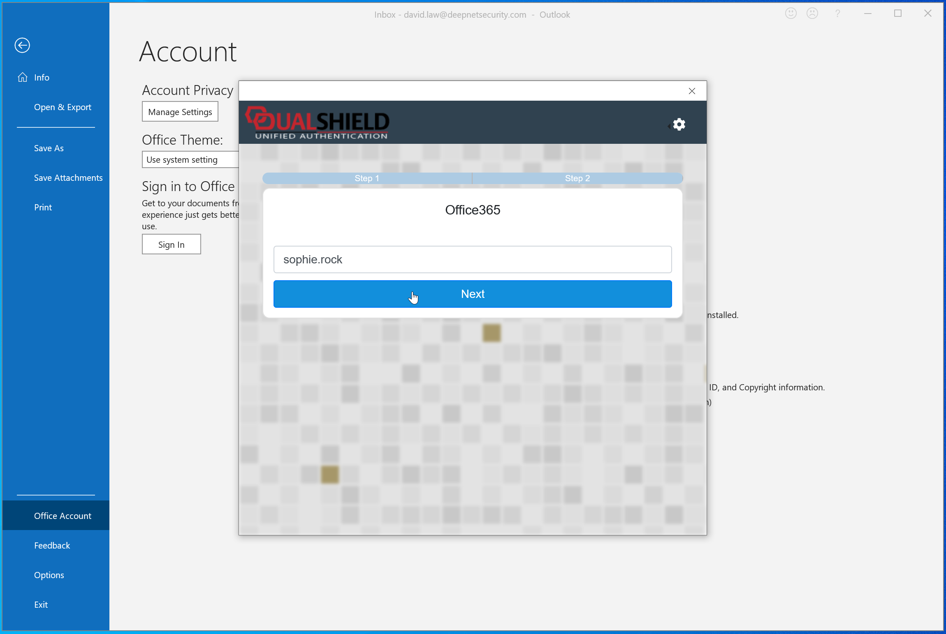Screen dimensions: 946x634
Task: Select Step 1 in progress bar
Action: pyautogui.click(x=367, y=178)
